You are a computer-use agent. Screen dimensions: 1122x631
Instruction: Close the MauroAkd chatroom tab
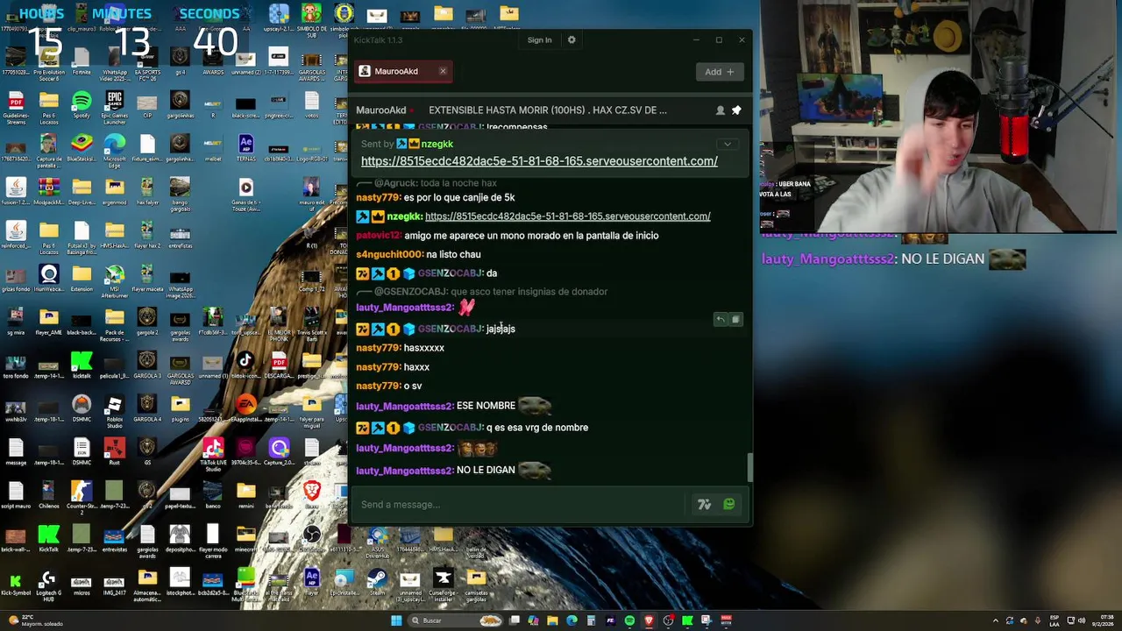coord(443,71)
